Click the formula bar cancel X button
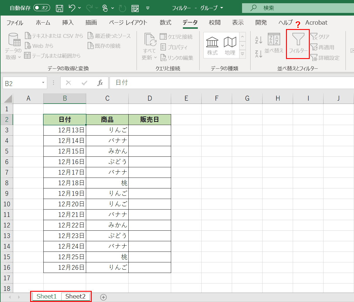 click(x=69, y=83)
